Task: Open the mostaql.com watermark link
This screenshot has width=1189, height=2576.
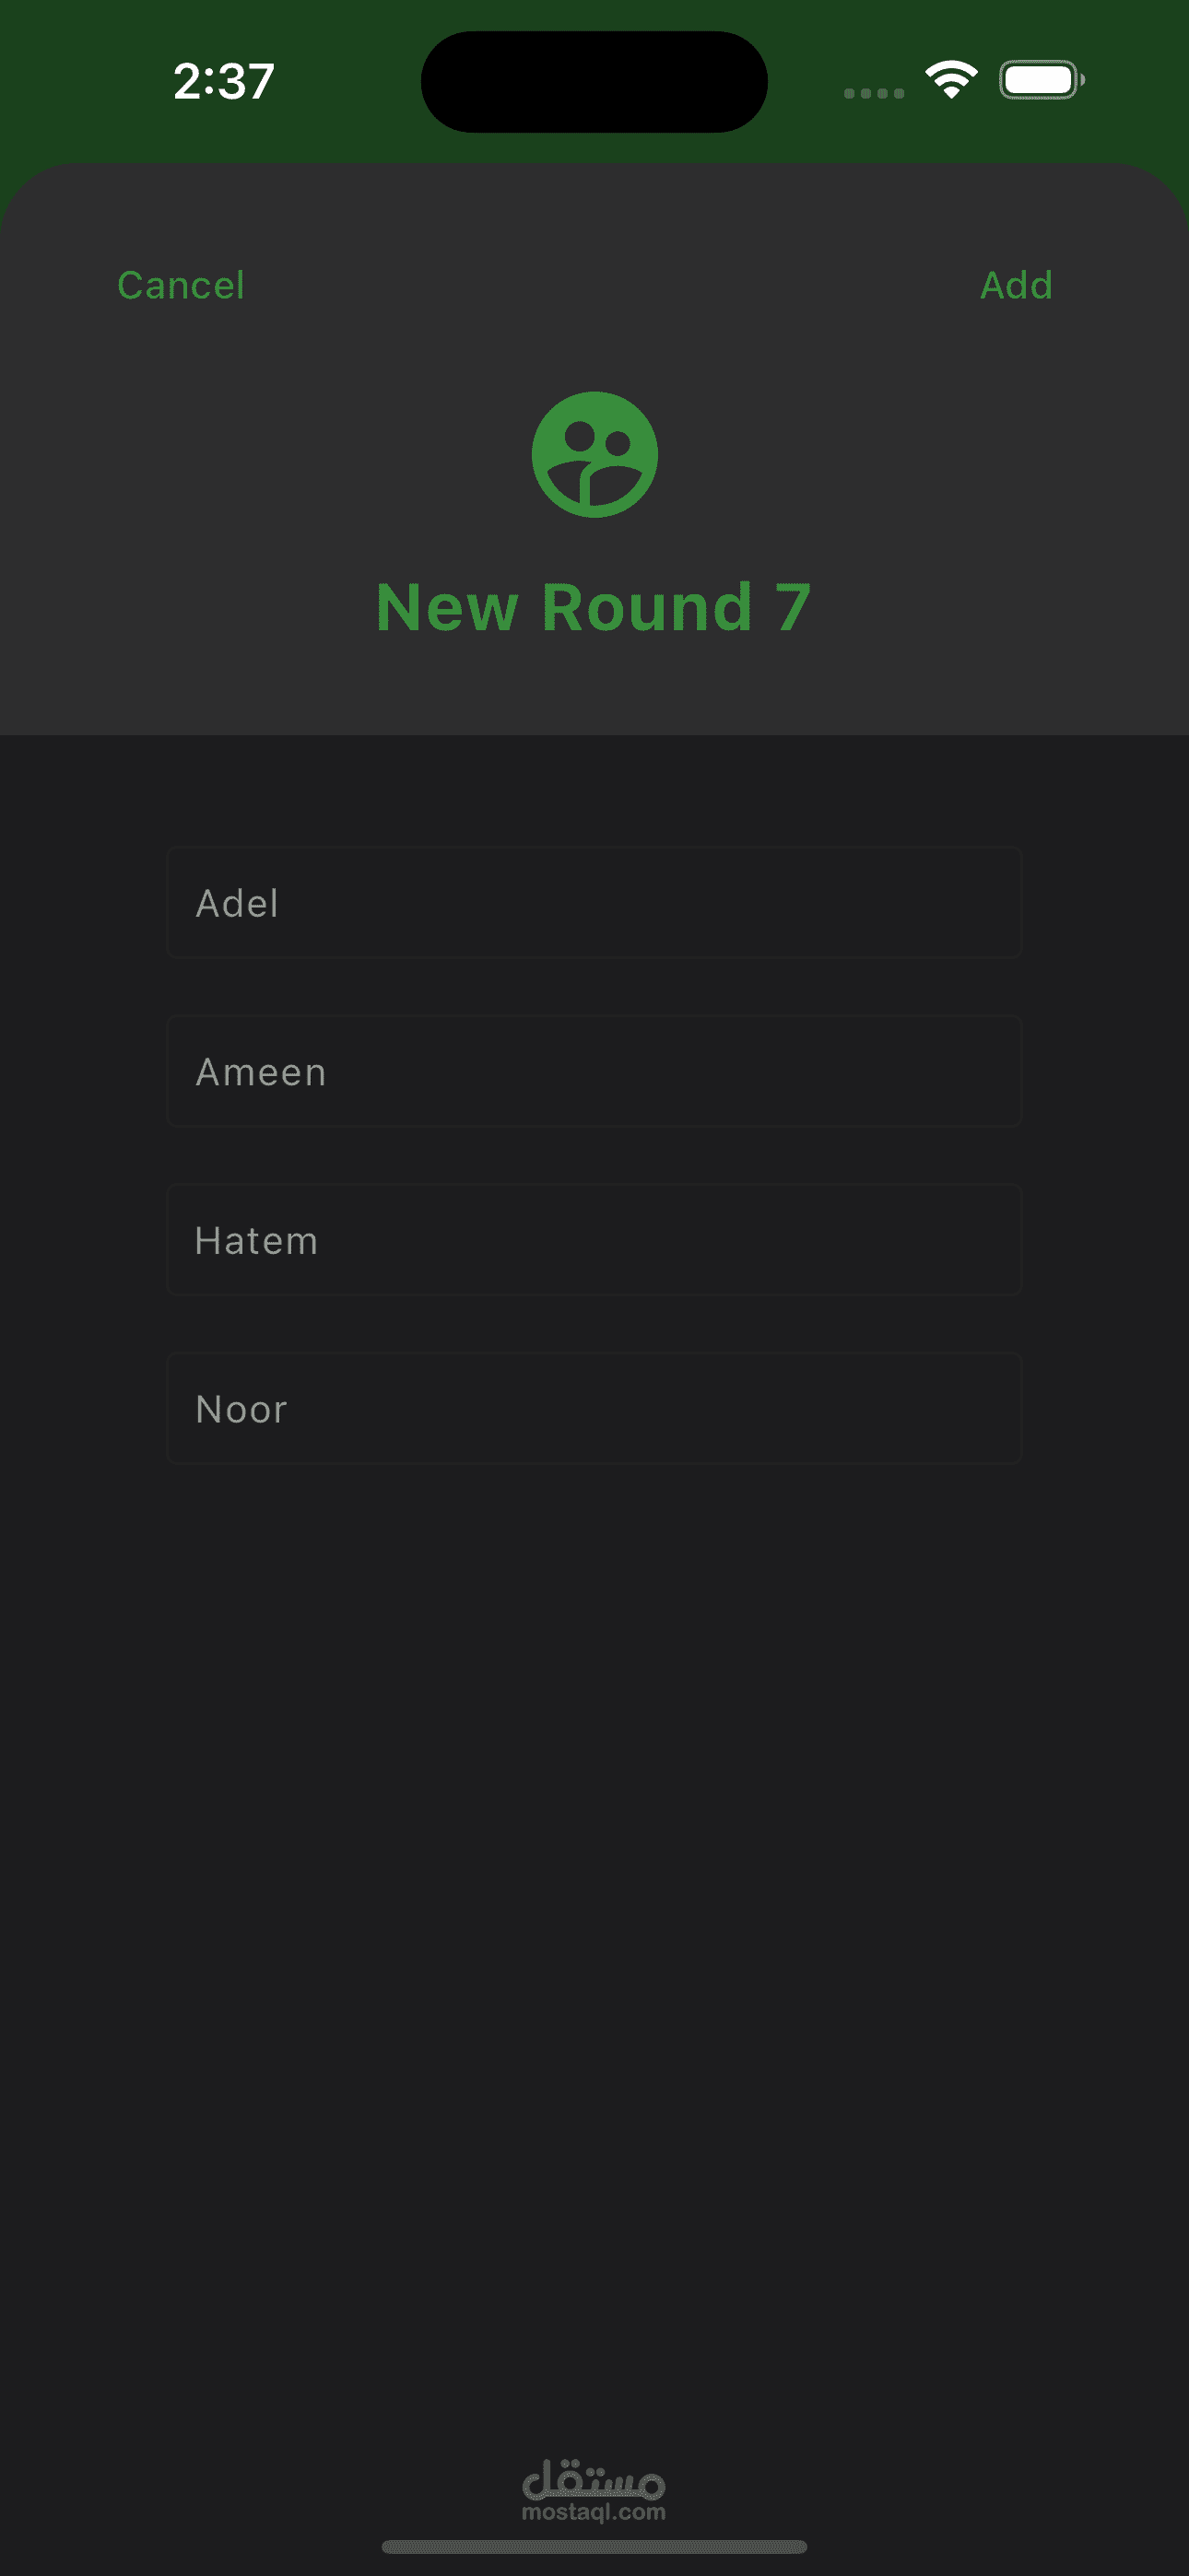Action: coord(594,2512)
